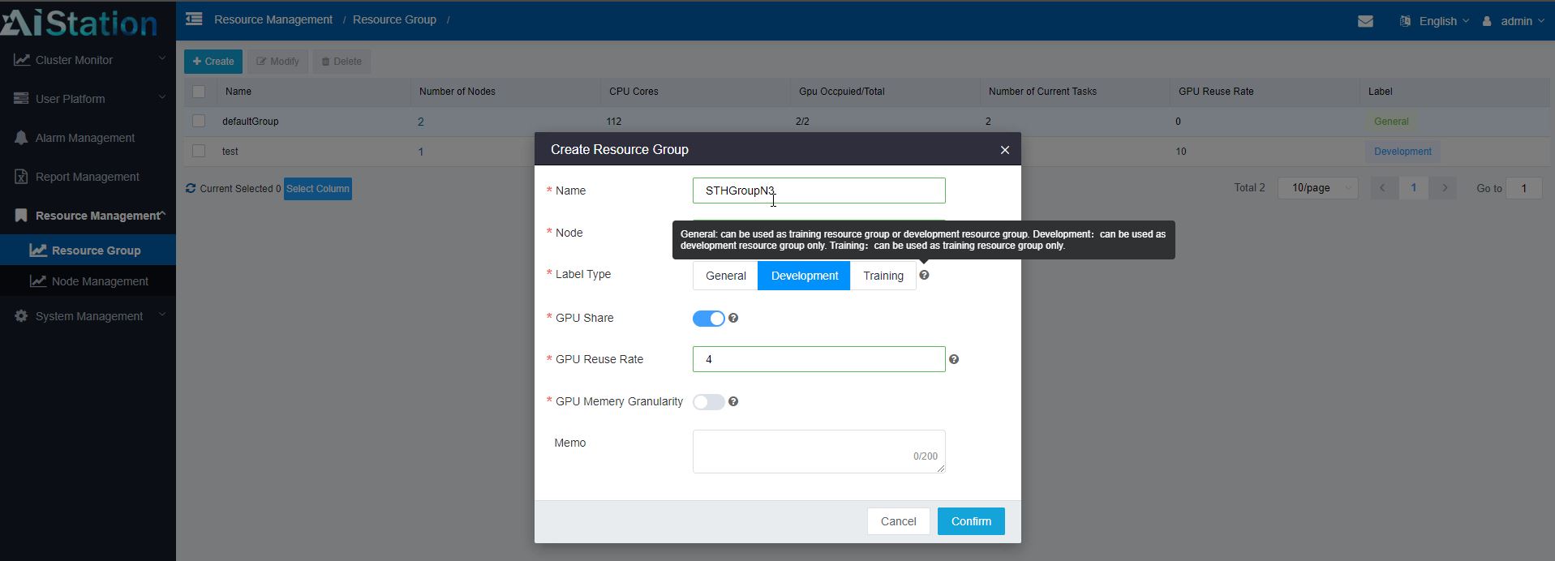Click the Modify button

pyautogui.click(x=278, y=62)
